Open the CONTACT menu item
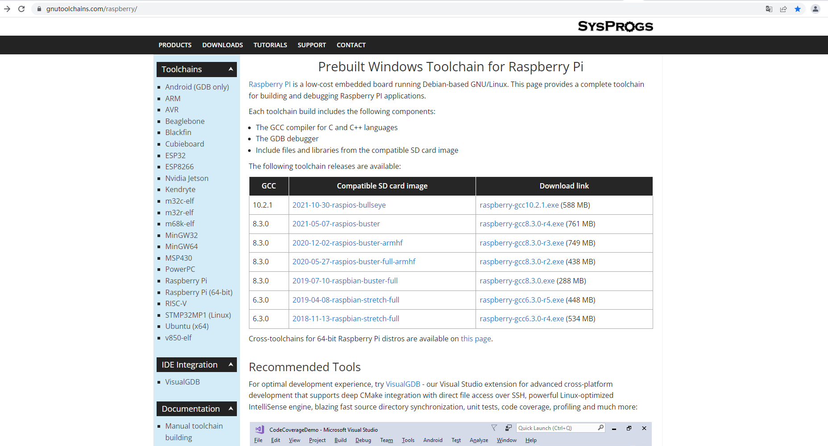This screenshot has width=828, height=446. [351, 45]
